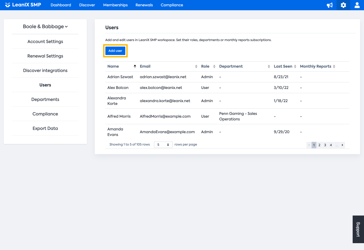
Task: Click the pagination ellipsis button
Action: click(x=337, y=145)
